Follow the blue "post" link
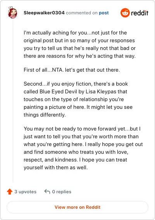 click(104, 13)
